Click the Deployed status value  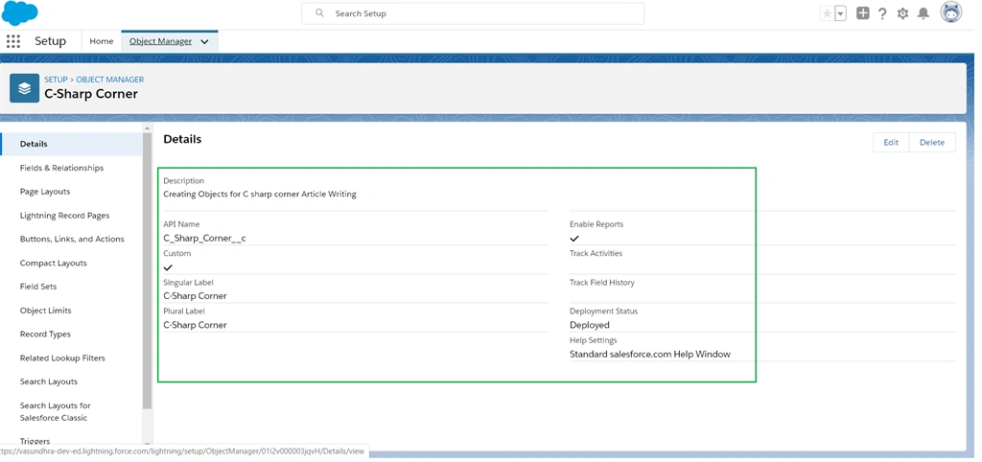pyautogui.click(x=590, y=325)
